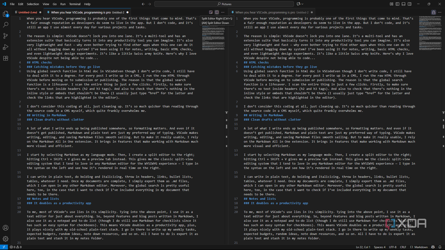Click the VS Code logo in title bar
This screenshot has width=445, height=250.
pyautogui.click(x=4, y=4)
